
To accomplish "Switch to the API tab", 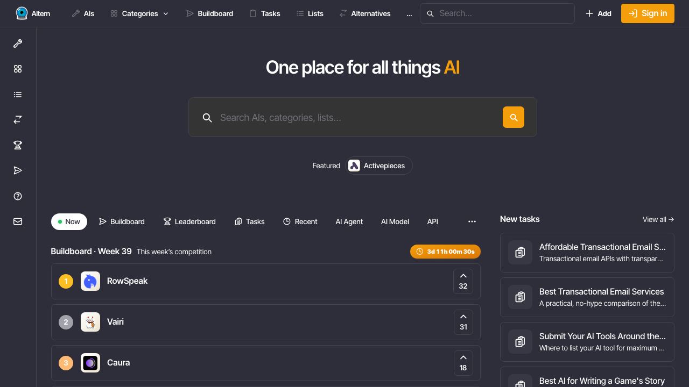I will click(433, 221).
